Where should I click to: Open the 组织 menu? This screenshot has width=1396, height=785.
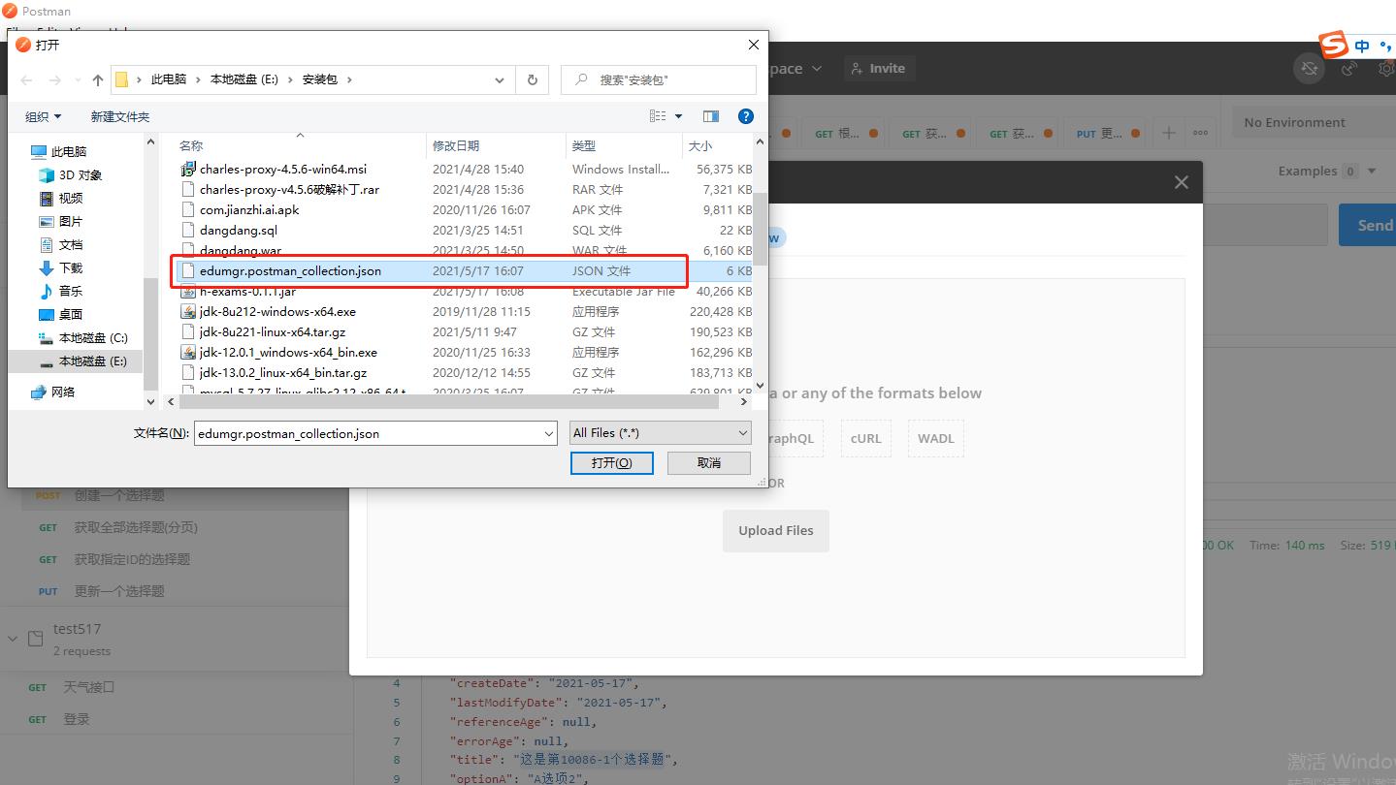43,116
